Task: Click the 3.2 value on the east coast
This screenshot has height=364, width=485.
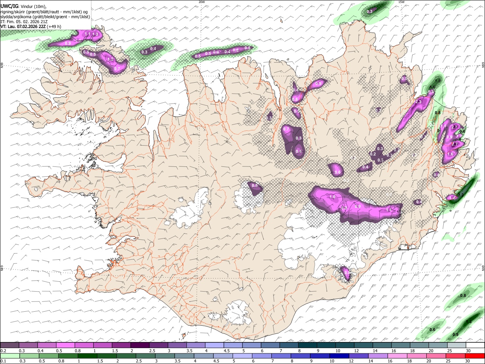Action: (461, 195)
